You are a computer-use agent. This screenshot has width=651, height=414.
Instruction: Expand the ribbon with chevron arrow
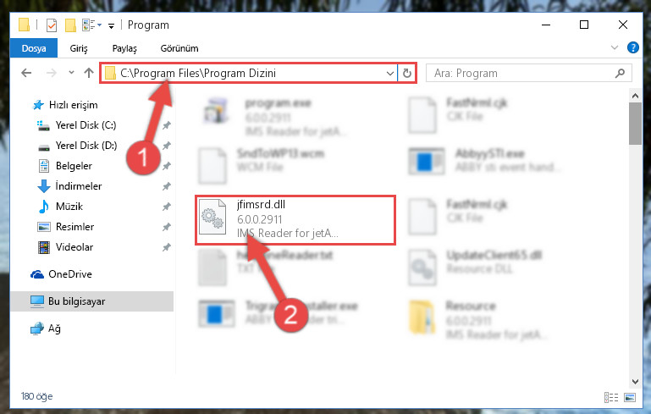615,47
